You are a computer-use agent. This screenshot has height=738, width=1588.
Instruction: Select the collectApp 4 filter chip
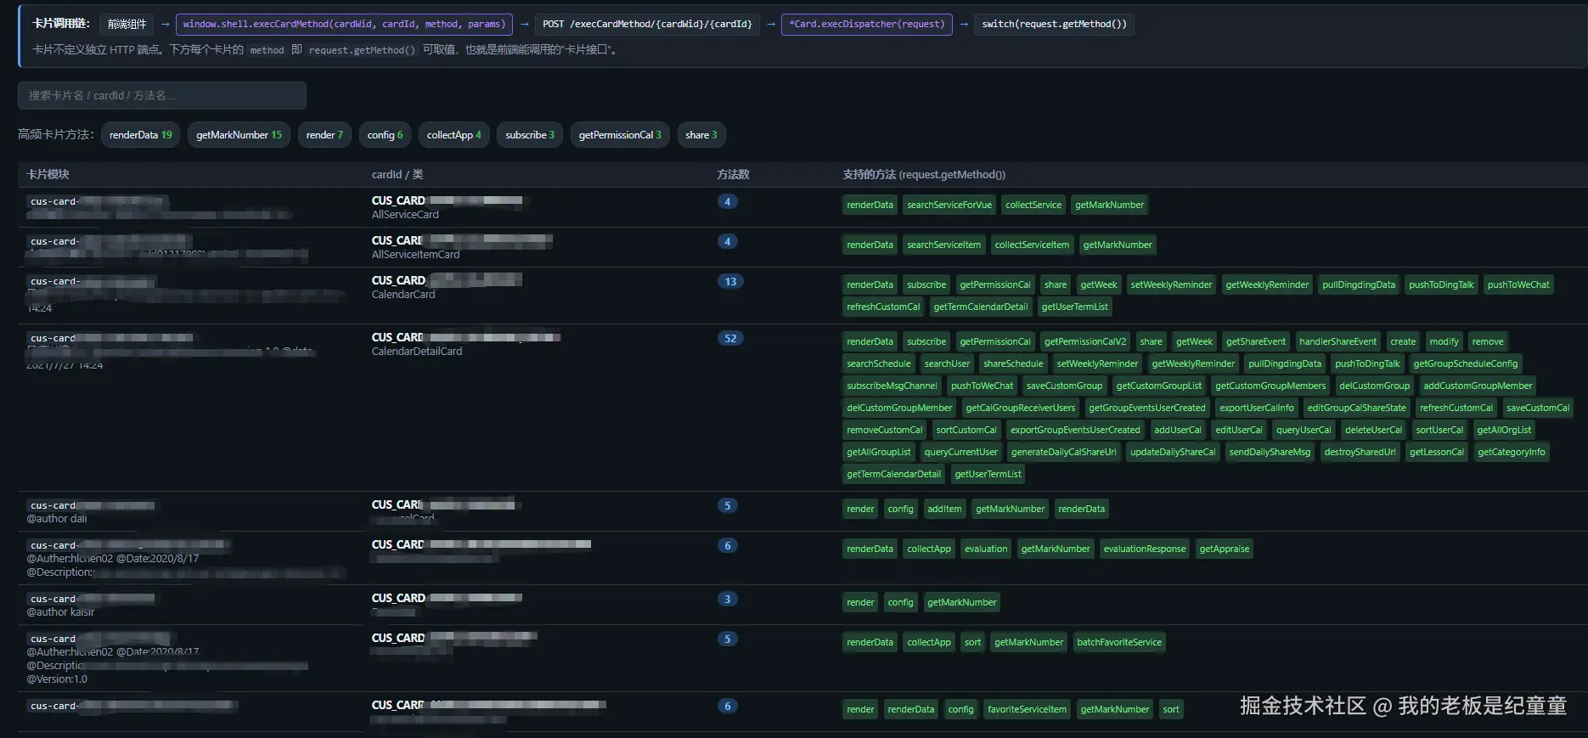(453, 135)
